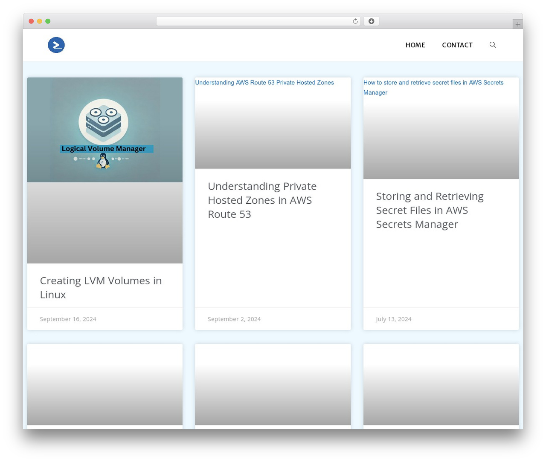
Task: Open the CONTACT menu item
Action: [457, 45]
